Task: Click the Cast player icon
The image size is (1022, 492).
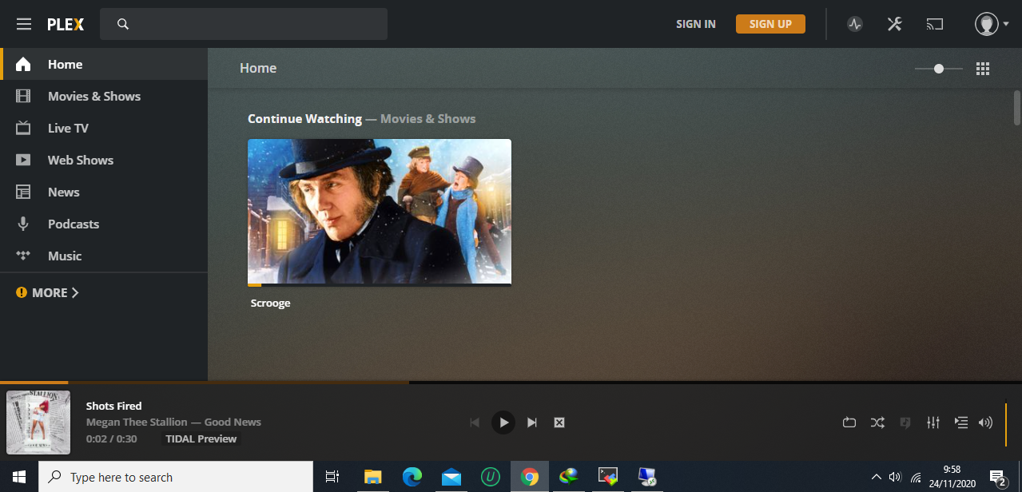Action: [x=935, y=24]
